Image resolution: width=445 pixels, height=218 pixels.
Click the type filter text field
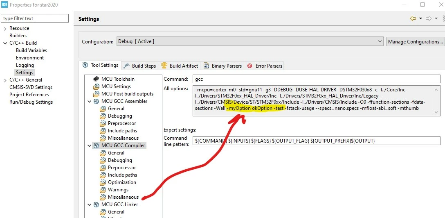pyautogui.click(x=35, y=18)
